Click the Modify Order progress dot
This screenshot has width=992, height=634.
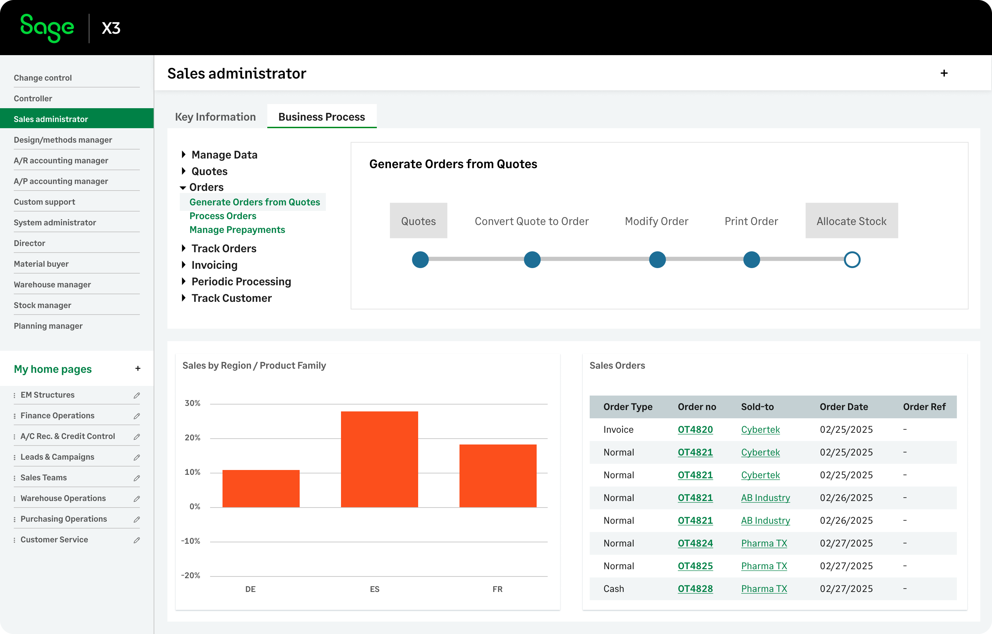[657, 260]
